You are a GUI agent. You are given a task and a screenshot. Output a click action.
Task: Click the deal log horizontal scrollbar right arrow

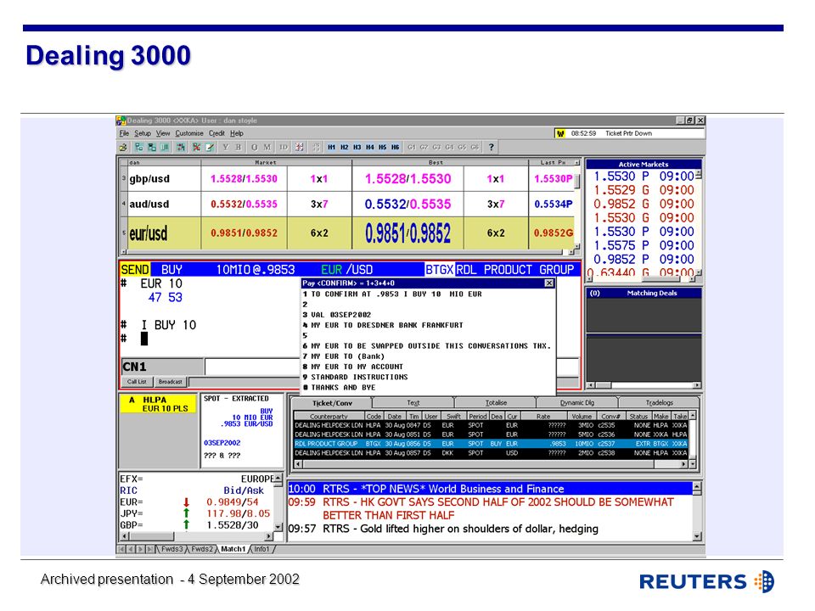[x=684, y=464]
